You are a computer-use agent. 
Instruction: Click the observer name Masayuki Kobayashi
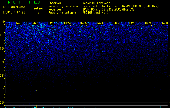pyautogui.click(x=97, y=3)
